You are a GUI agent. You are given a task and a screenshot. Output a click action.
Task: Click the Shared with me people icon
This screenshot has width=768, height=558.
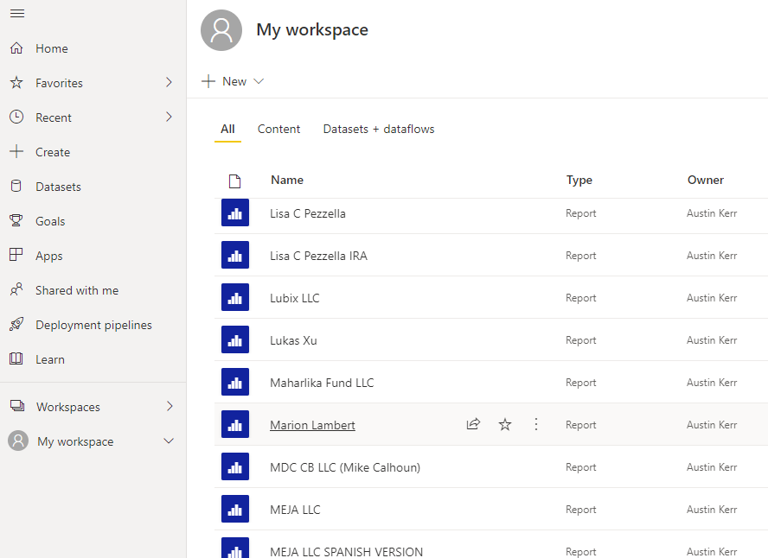click(x=16, y=289)
